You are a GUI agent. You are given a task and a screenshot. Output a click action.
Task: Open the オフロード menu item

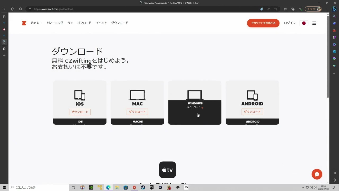(84, 23)
